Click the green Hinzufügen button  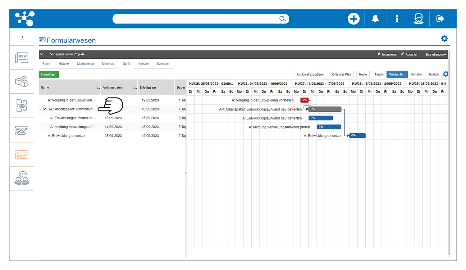coord(49,74)
